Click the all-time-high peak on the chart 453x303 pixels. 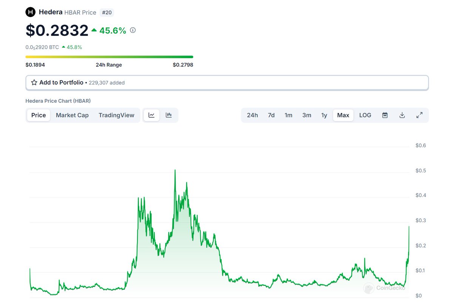[175, 170]
